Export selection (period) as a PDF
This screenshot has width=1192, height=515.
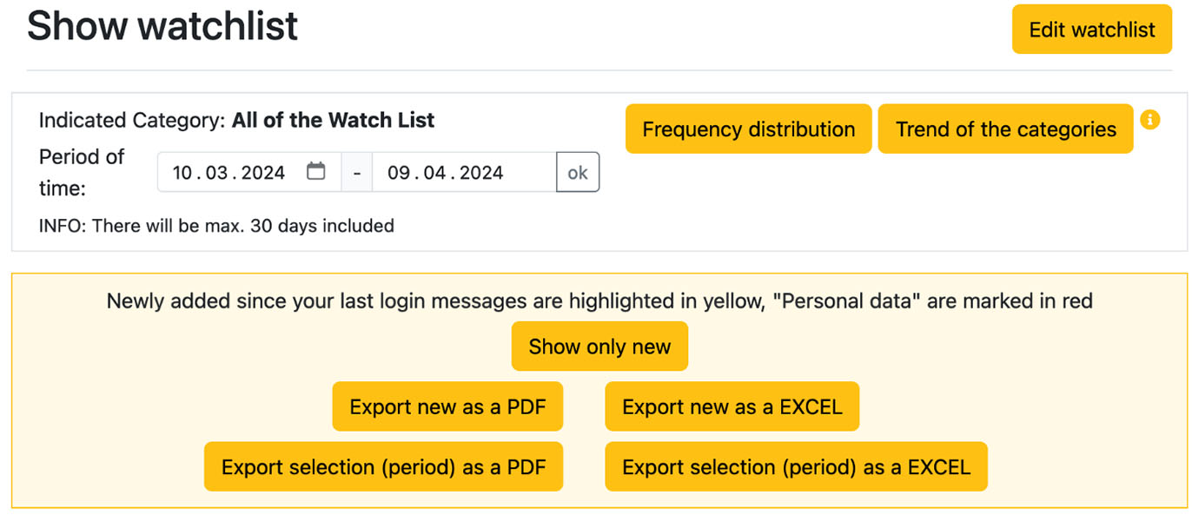(383, 467)
